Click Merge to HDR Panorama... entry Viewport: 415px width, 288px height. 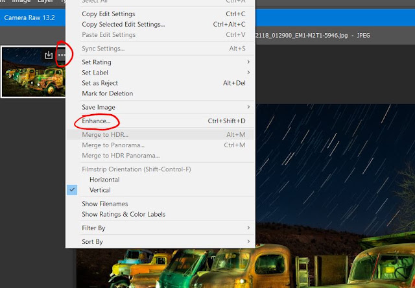click(x=160, y=156)
